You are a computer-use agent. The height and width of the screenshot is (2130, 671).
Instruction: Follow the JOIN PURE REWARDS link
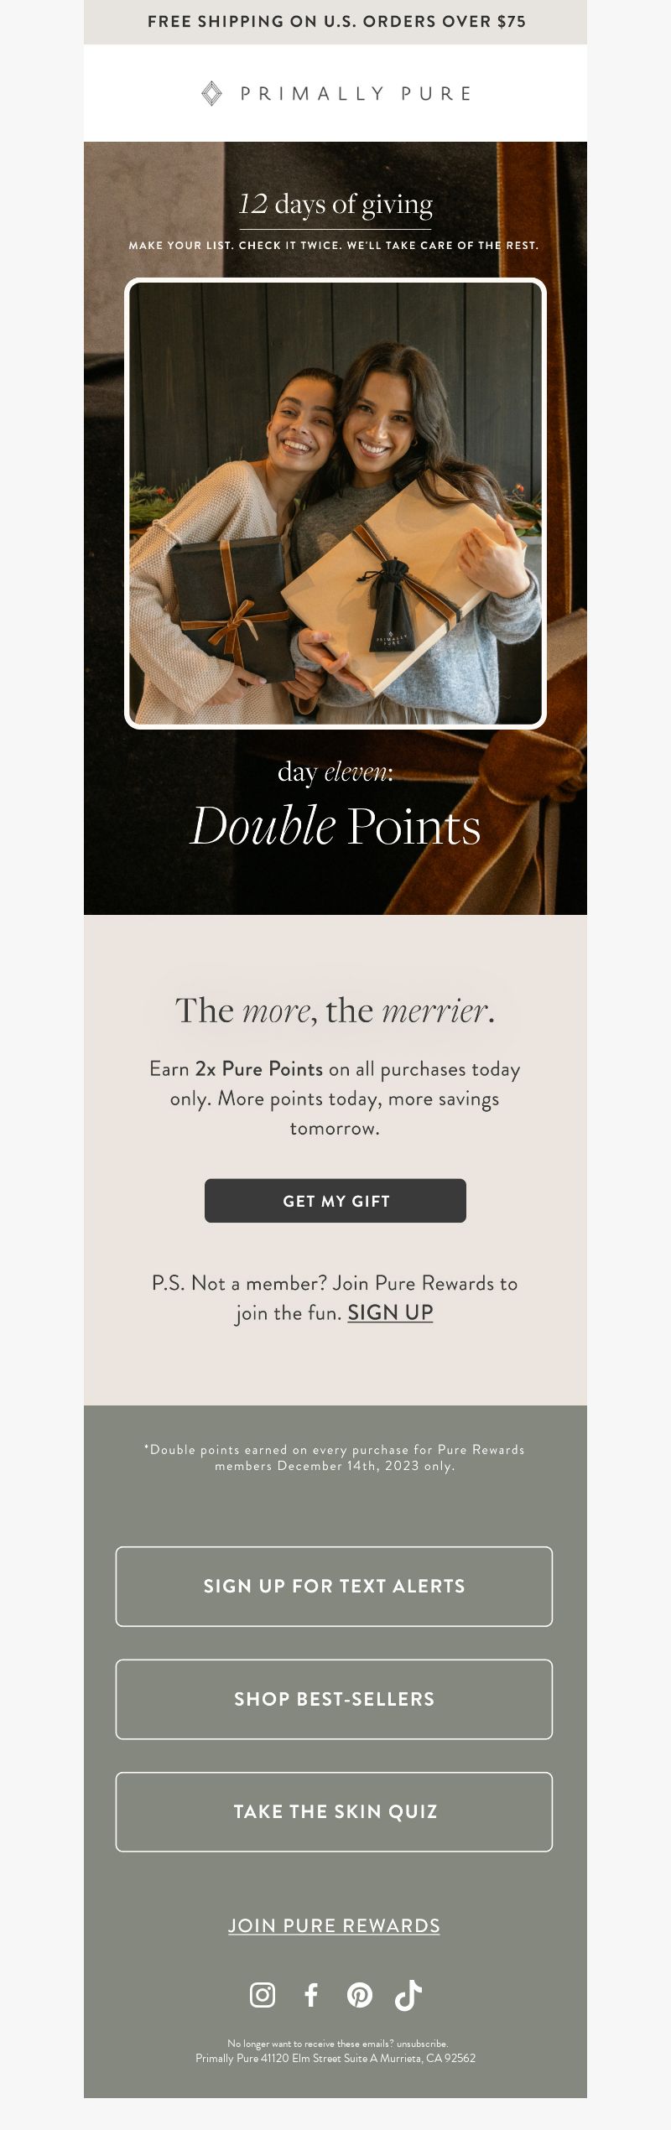tap(334, 1925)
